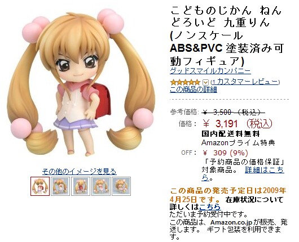299x242 pixels.
Task: Select the red-bordered first thumbnail image
Action: point(40,186)
